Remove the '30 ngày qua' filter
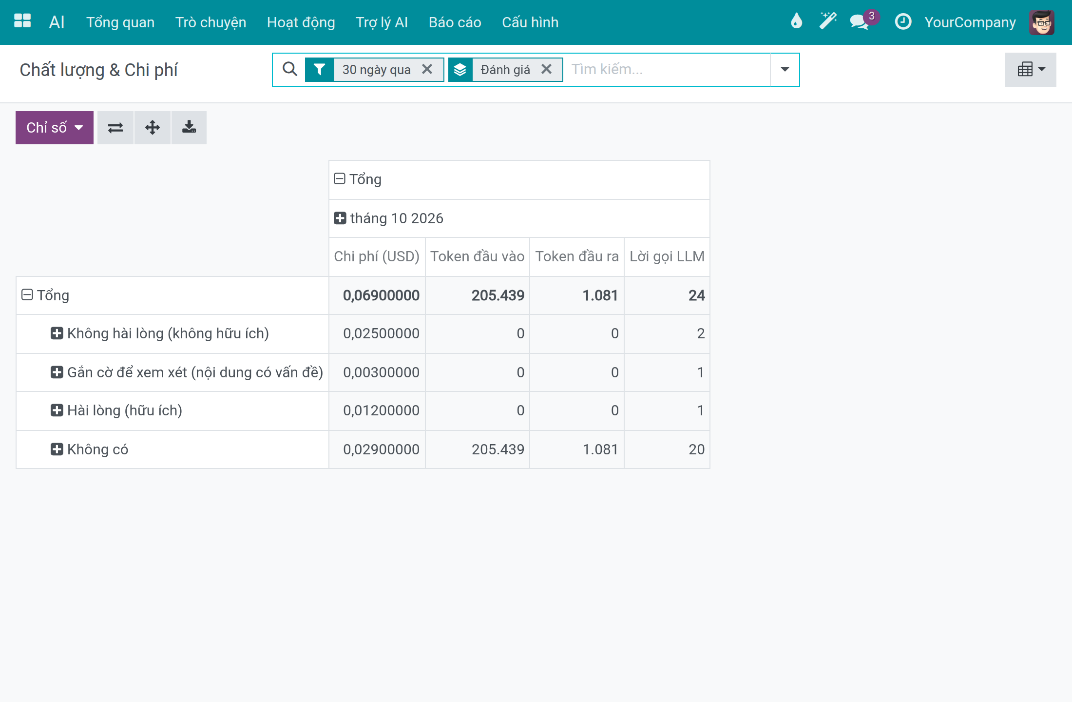 [427, 69]
